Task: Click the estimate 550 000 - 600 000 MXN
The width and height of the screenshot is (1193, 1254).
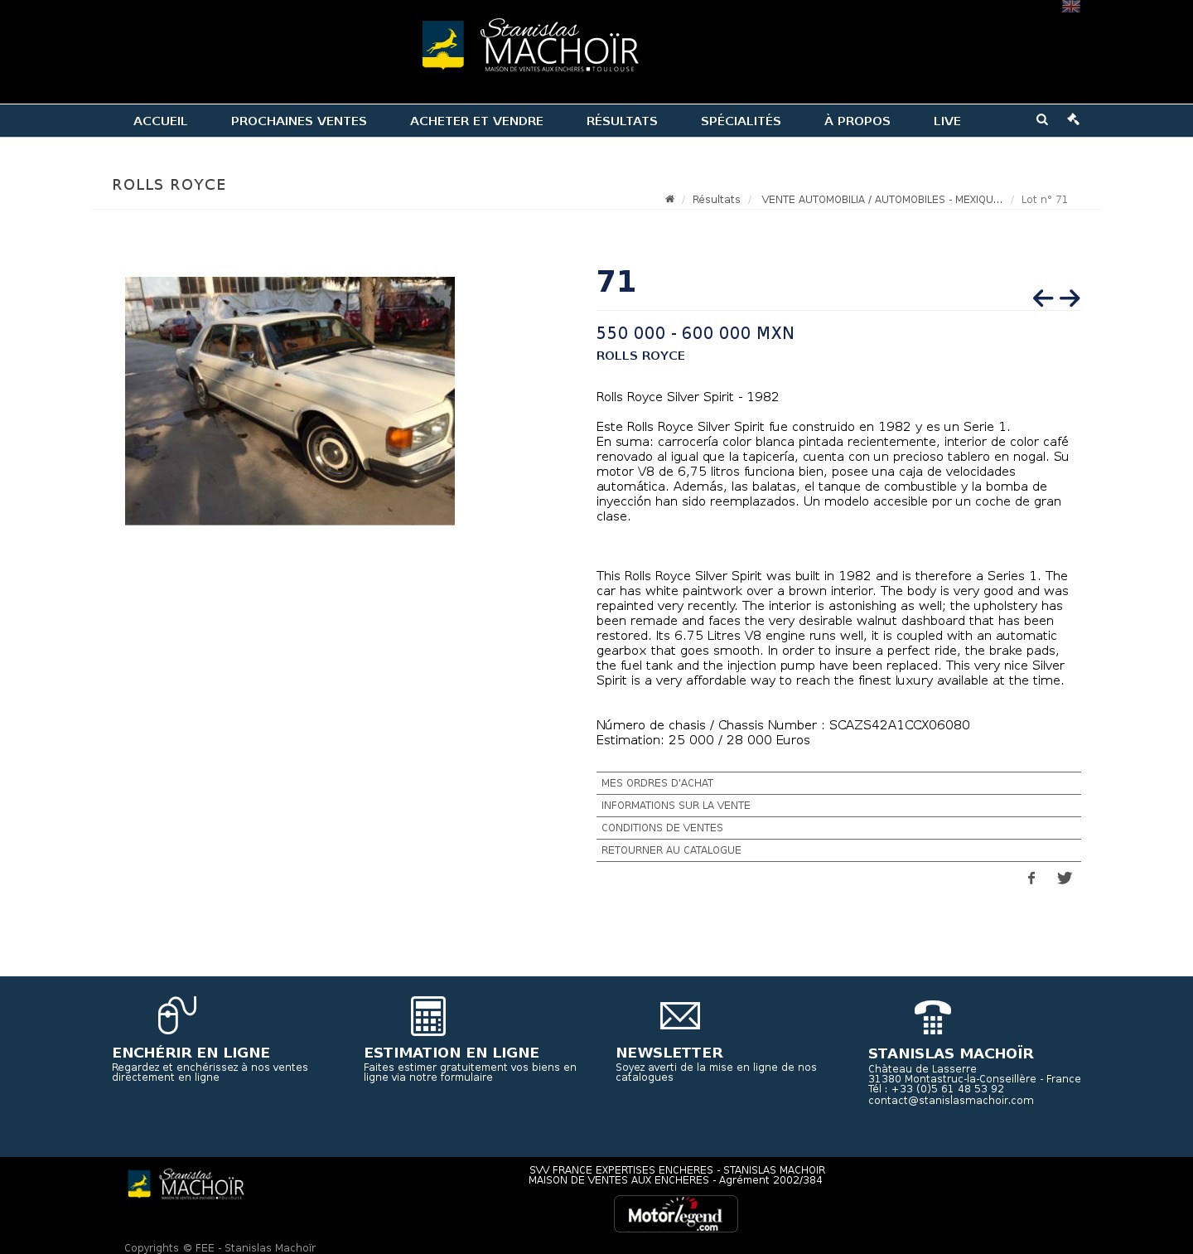Action: click(x=695, y=333)
